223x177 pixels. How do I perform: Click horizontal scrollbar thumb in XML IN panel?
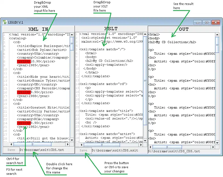pyautogui.click(x=32, y=144)
